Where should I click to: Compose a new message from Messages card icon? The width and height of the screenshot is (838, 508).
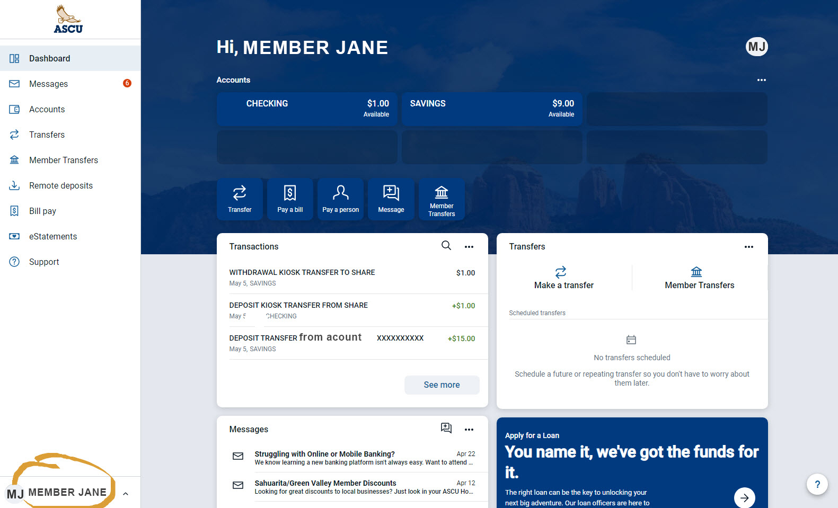(x=446, y=428)
